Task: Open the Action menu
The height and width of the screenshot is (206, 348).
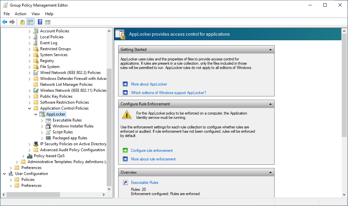Action: (20, 14)
